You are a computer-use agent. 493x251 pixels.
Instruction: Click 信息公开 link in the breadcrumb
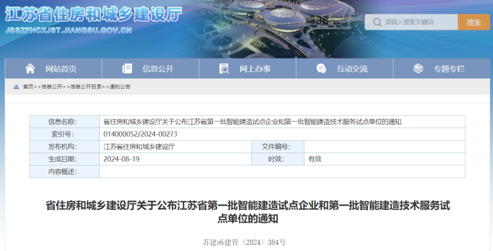[x=52, y=87]
